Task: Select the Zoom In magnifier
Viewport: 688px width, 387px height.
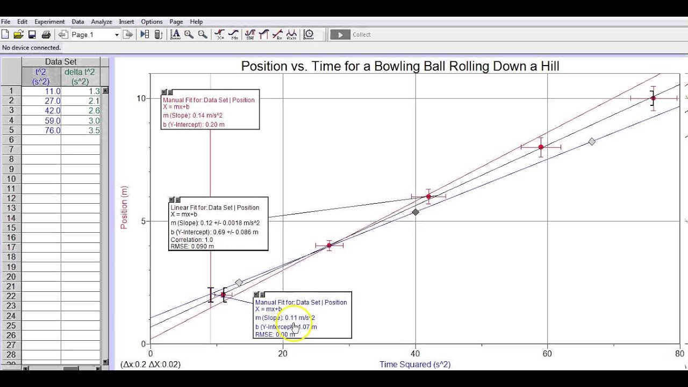Action: click(189, 34)
